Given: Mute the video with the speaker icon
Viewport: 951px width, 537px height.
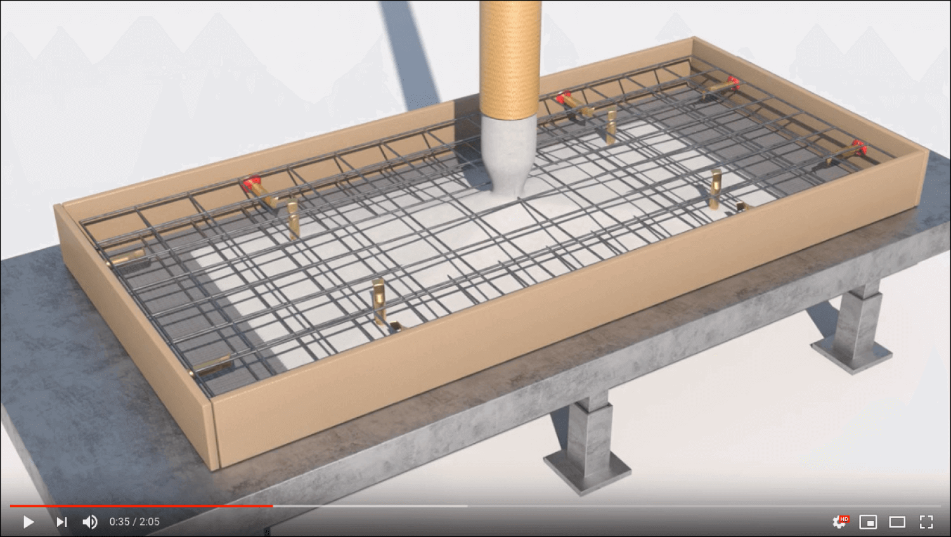Looking at the screenshot, I should pos(90,522).
